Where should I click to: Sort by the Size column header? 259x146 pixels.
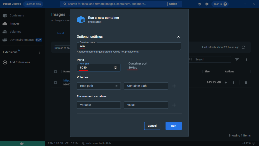click(x=207, y=72)
